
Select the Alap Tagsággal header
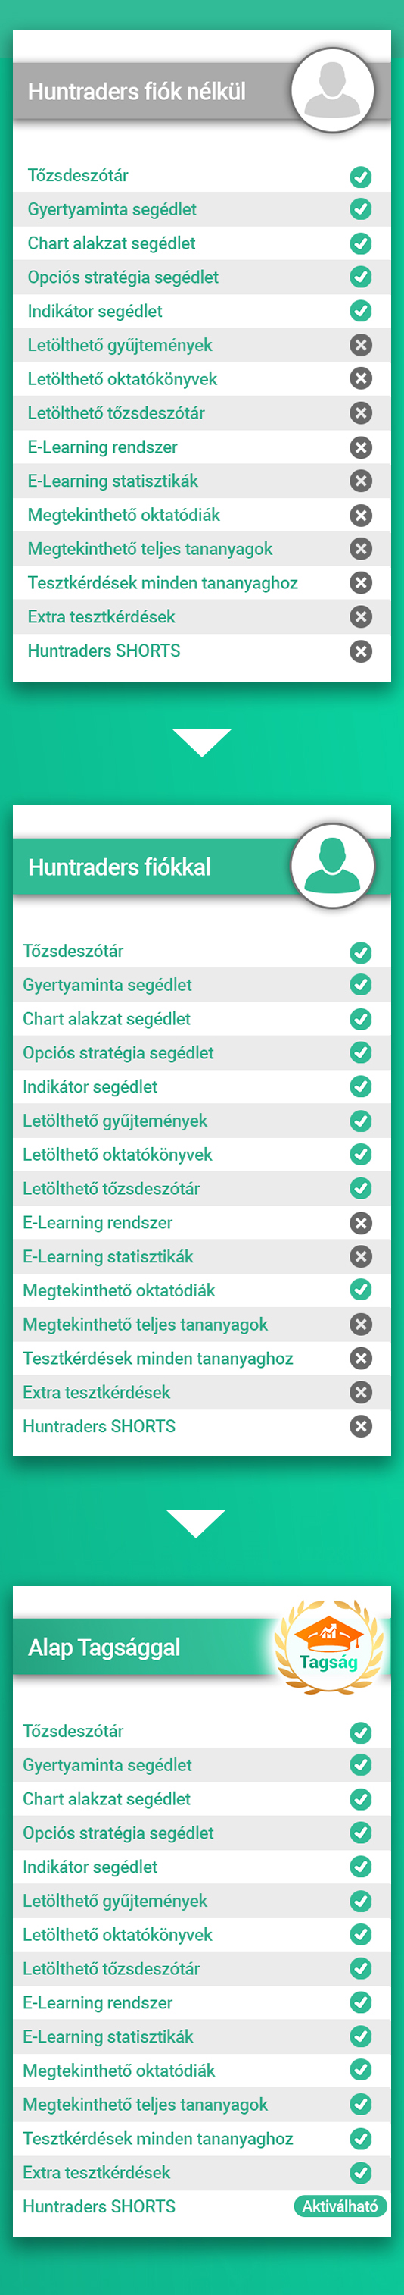tap(104, 1648)
